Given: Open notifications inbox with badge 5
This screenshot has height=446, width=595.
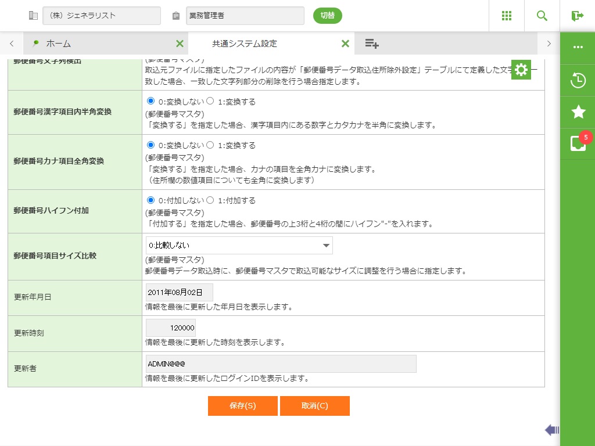Looking at the screenshot, I should (578, 143).
